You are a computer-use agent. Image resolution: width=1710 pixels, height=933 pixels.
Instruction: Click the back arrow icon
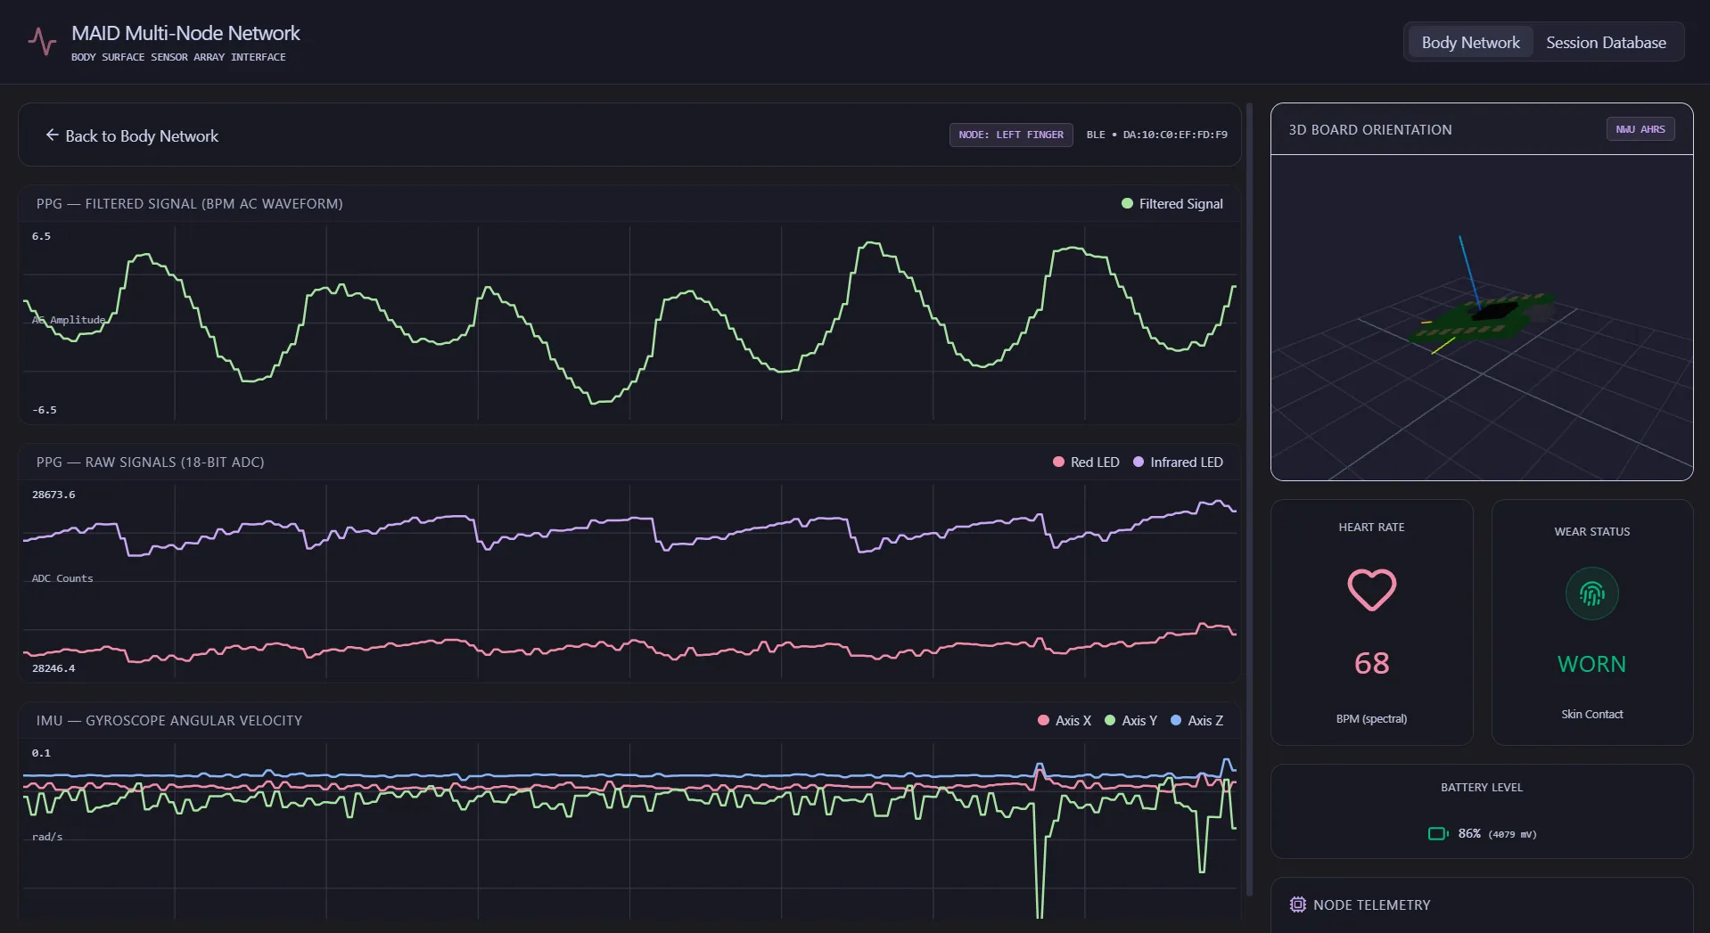tap(52, 135)
